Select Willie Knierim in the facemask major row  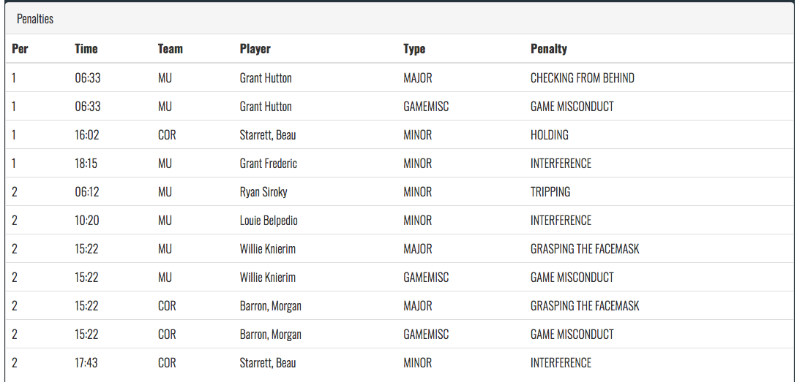267,248
